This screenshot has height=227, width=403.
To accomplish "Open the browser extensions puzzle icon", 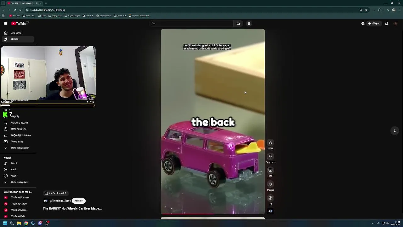I will click(x=380, y=10).
